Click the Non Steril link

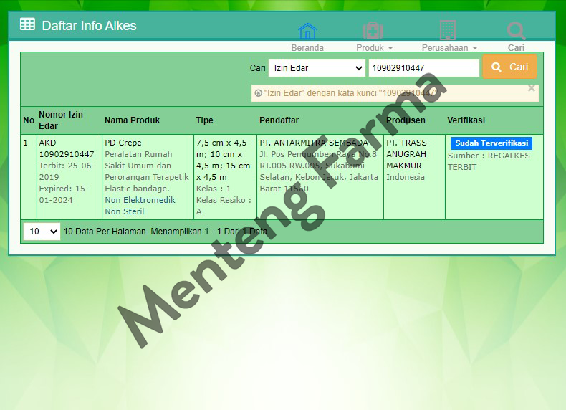coord(125,211)
